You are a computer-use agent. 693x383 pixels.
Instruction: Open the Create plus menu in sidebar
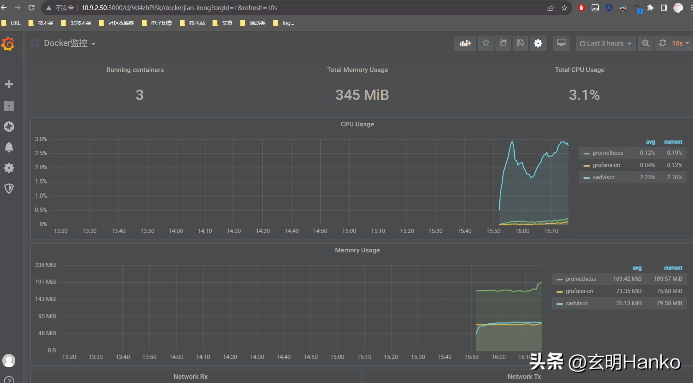9,84
